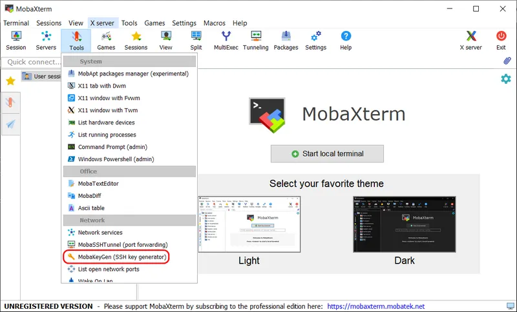The height and width of the screenshot is (312, 517).
Task: Open the View toolbar icon
Action: point(166,41)
